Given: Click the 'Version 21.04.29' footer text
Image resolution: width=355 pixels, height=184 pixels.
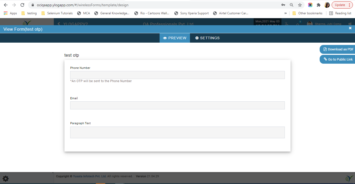Looking at the screenshot, I should 147,176.
